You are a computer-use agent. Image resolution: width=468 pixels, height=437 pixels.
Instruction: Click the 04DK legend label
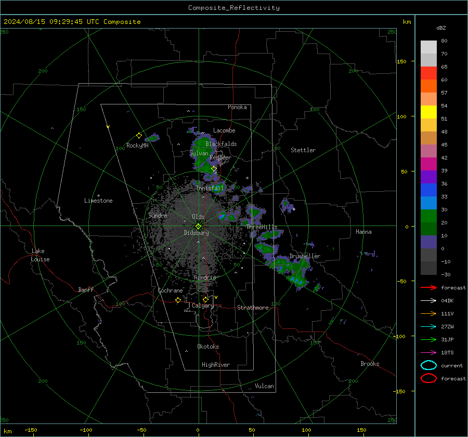tap(447, 301)
